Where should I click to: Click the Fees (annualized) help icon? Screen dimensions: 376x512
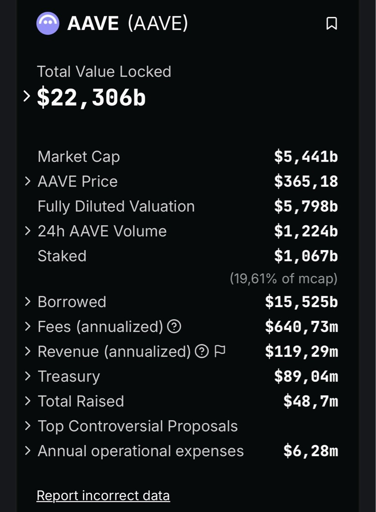tap(174, 327)
